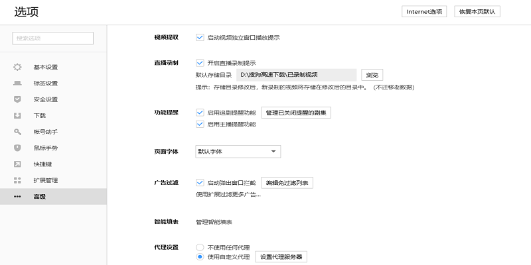
Task: Click the tab icon beside 标签设置
Action: click(x=17, y=83)
